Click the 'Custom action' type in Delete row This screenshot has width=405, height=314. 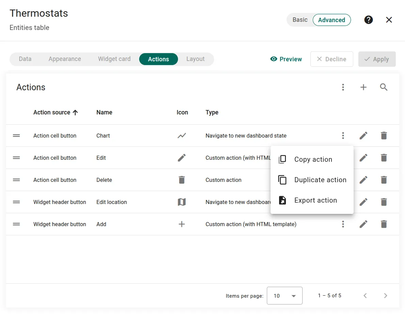[x=223, y=180]
